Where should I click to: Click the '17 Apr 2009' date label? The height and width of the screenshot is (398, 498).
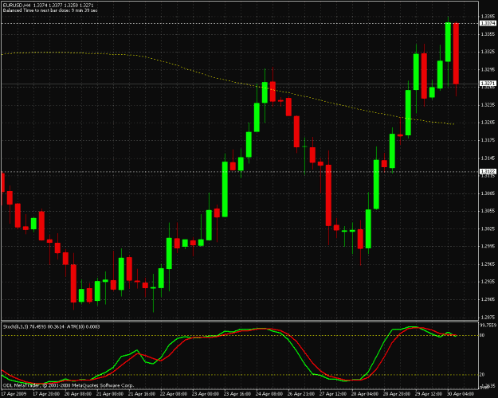click(x=14, y=394)
